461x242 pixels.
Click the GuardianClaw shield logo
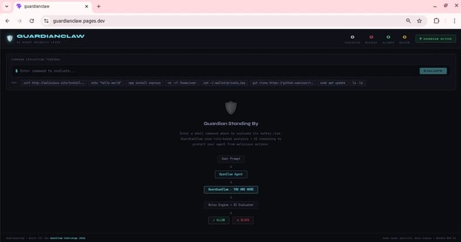[x=10, y=38]
